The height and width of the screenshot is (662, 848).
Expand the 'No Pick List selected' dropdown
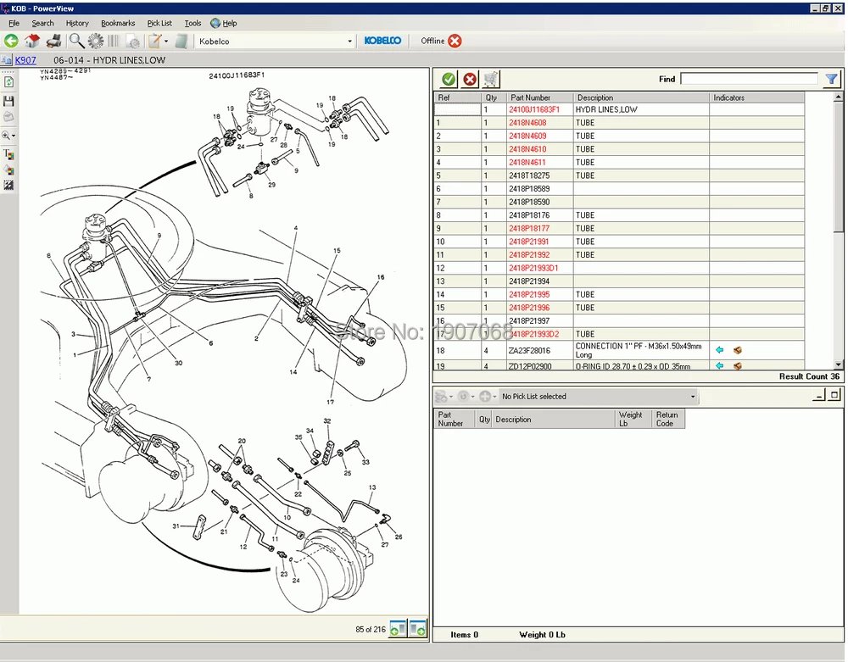point(692,397)
